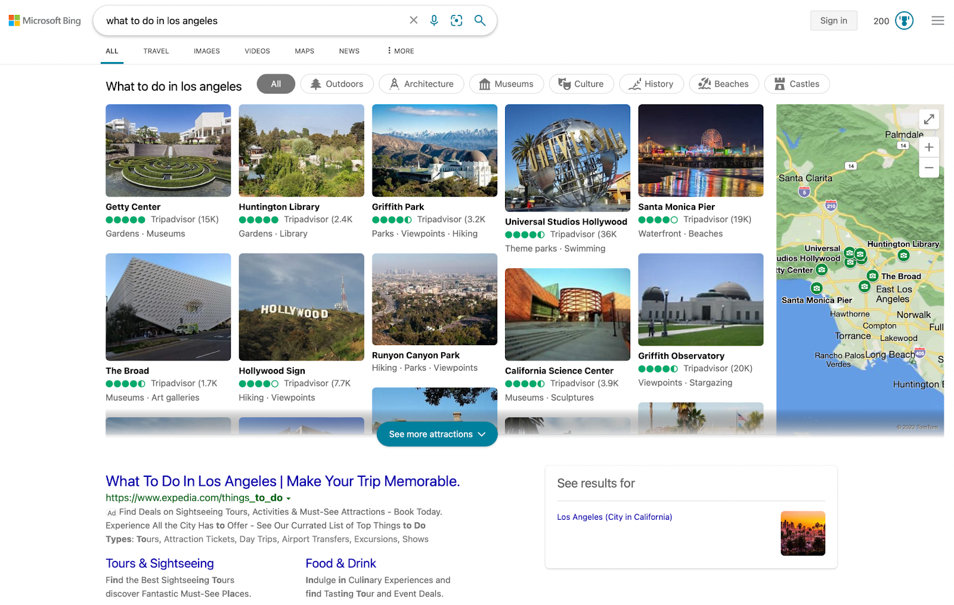The image size is (954, 605).
Task: Open the Griffith Park photo
Action: [435, 150]
